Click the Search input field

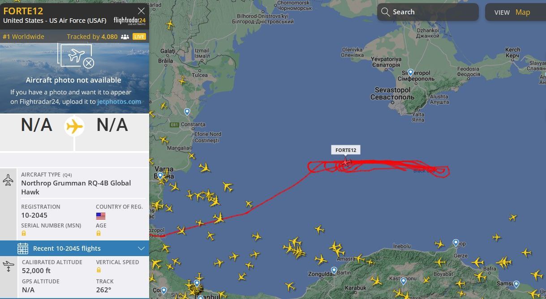[428, 12]
